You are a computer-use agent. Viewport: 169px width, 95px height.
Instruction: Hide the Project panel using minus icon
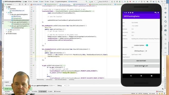pyautogui.click(x=28, y=4)
